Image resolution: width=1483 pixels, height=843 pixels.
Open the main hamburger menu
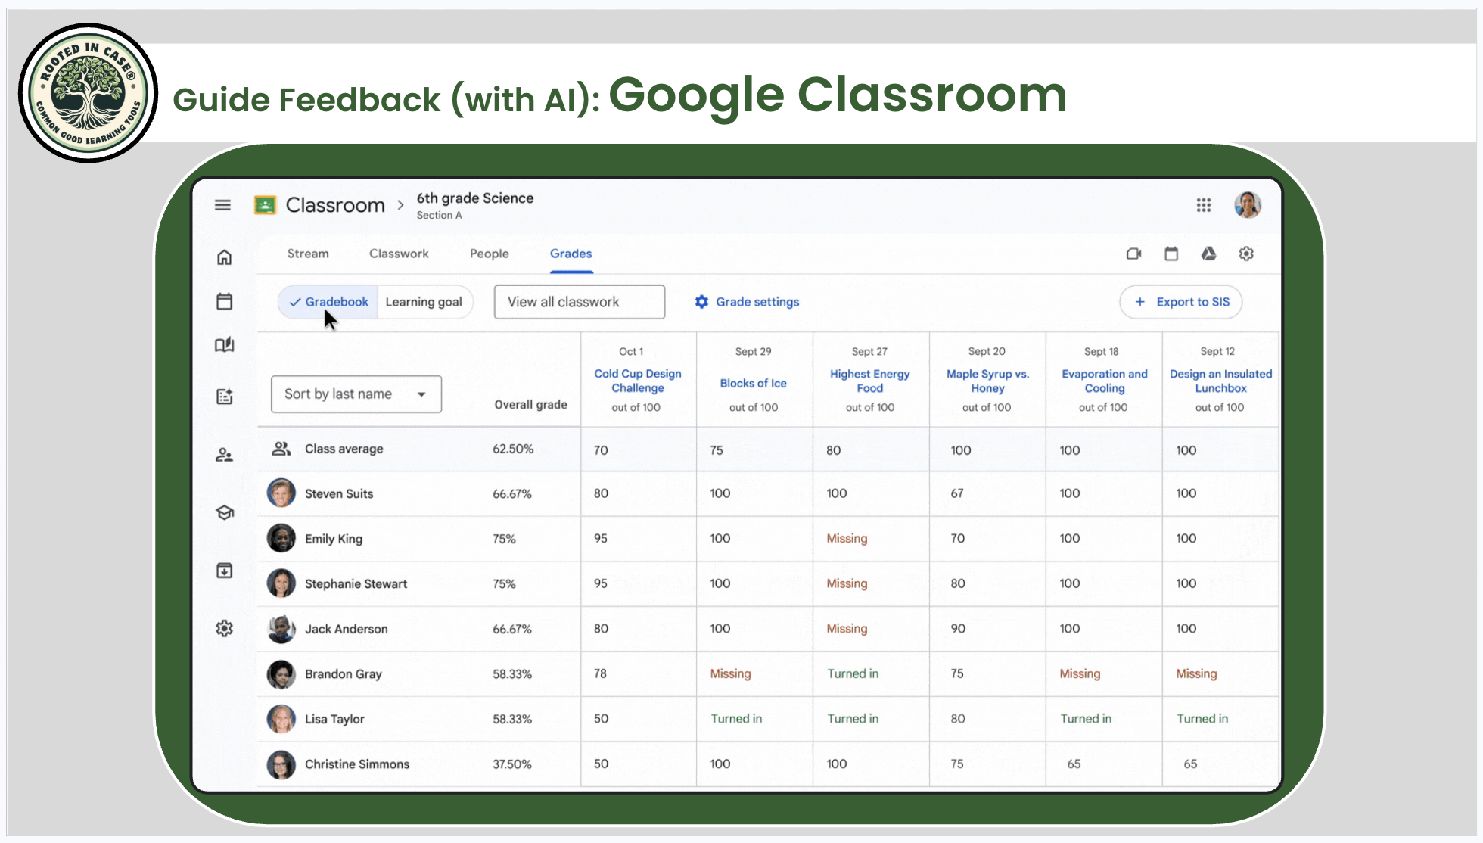pos(222,205)
